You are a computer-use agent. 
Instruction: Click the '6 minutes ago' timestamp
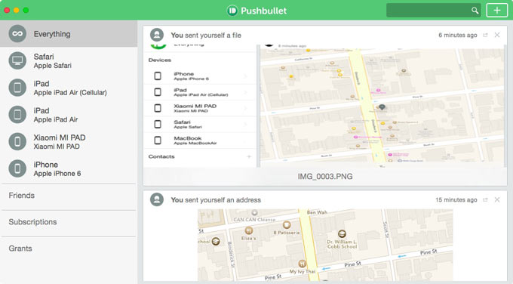pos(458,35)
